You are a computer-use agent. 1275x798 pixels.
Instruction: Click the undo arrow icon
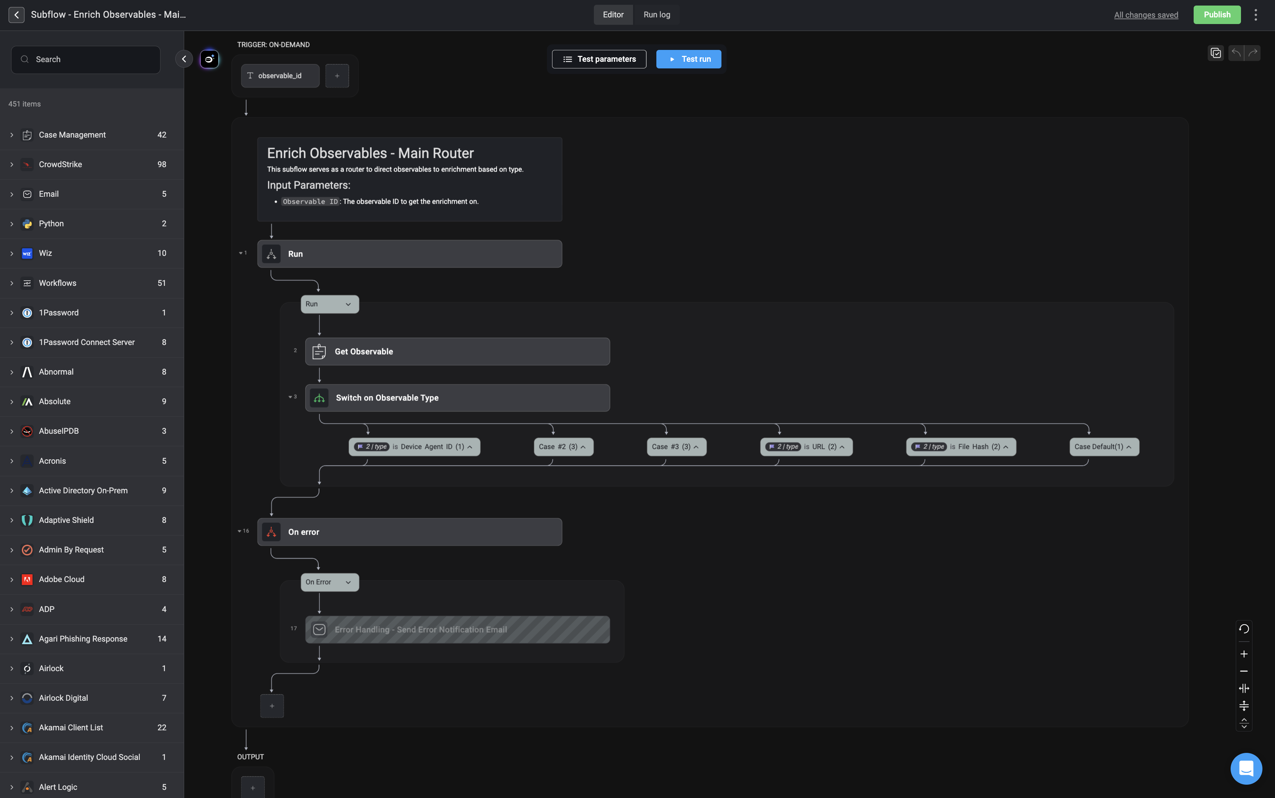click(1236, 53)
